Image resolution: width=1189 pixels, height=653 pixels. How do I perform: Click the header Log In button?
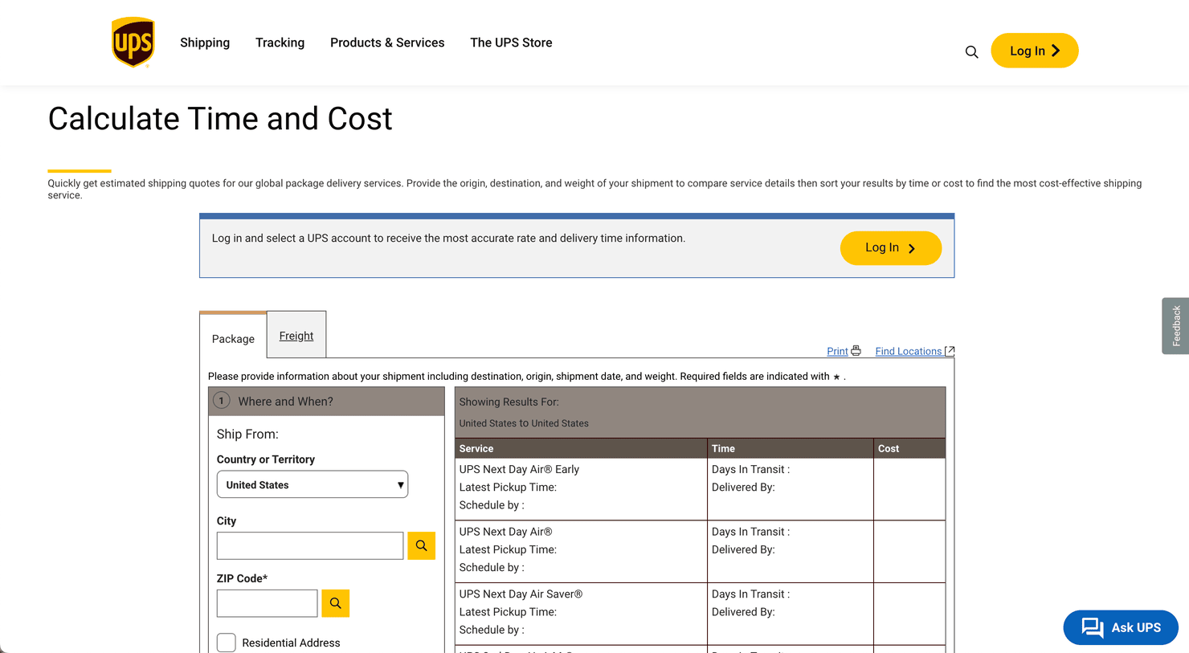[1035, 51]
